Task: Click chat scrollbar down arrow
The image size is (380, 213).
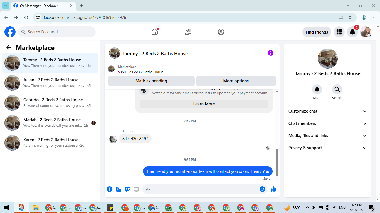Action: tap(277, 178)
